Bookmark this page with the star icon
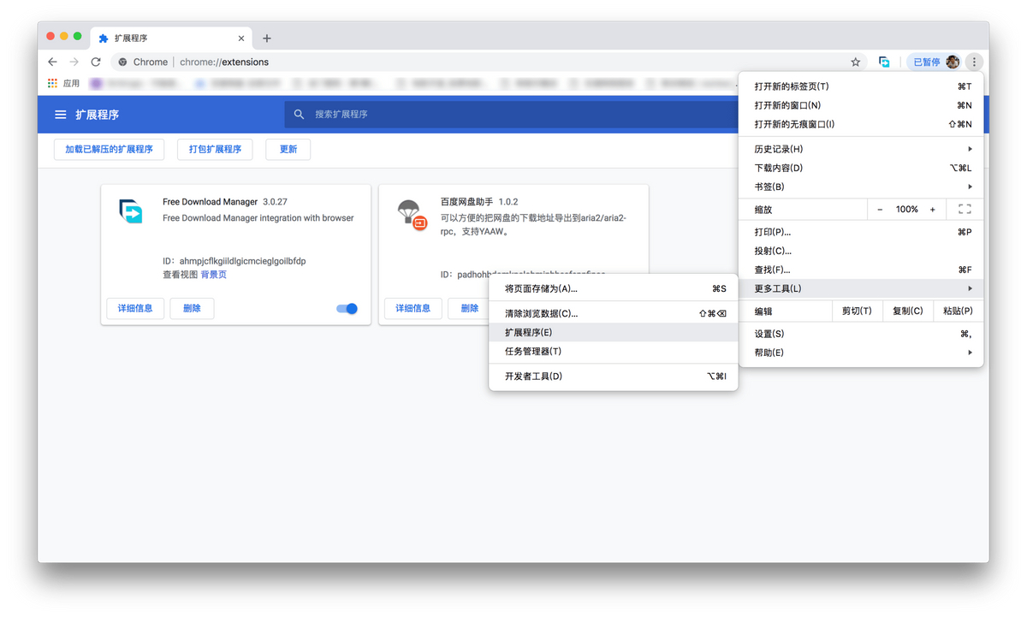This screenshot has height=617, width=1027. coord(855,62)
